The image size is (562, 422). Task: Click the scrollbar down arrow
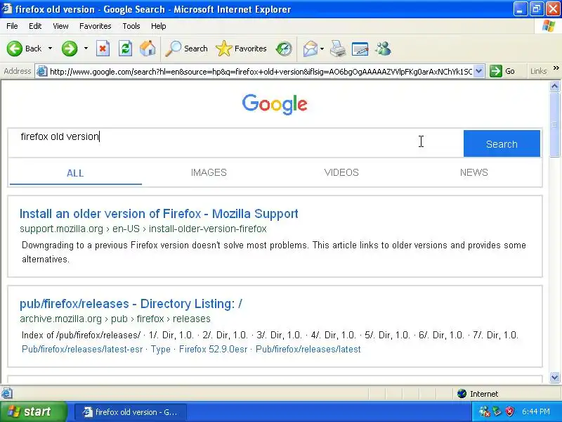tap(554, 377)
